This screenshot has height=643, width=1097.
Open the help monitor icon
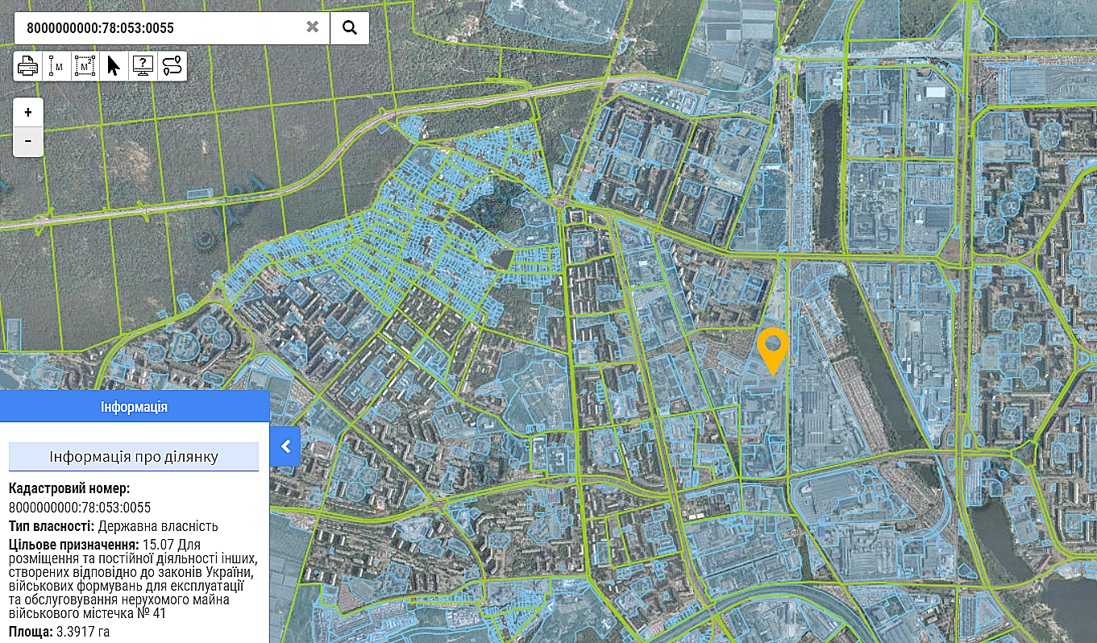coord(143,66)
